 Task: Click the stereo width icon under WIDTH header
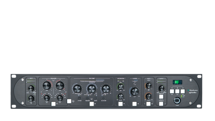tap(149, 80)
